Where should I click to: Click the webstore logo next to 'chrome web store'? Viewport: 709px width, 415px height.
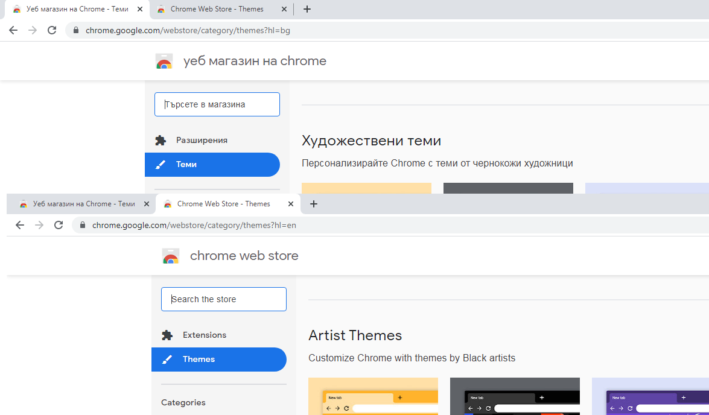171,256
